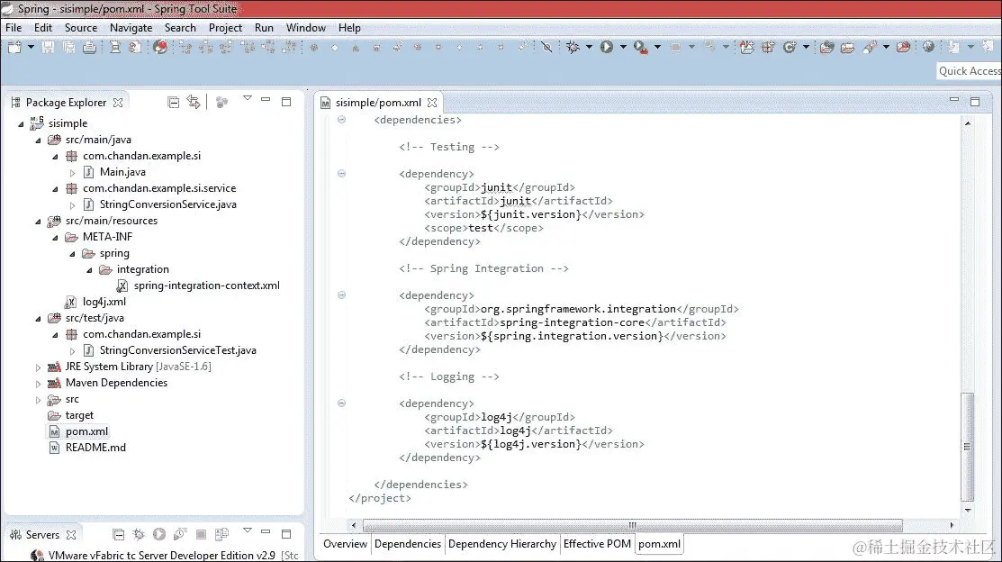Viewport: 1002px width, 562px height.
Task: Click the New Java Class toolbar icon
Action: 790,48
